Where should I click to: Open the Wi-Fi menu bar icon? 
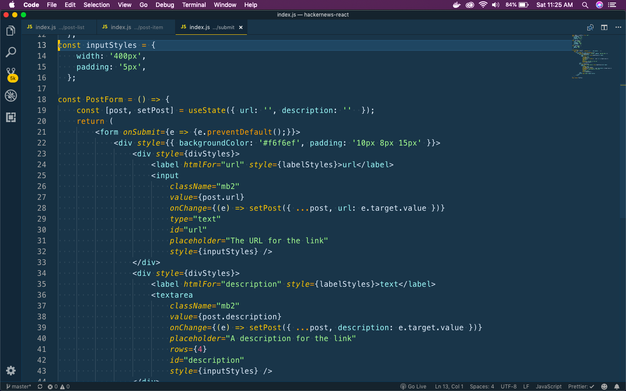483,5
